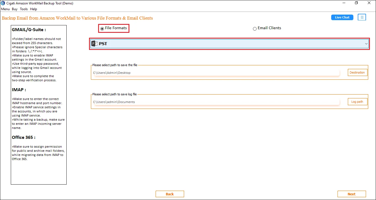Restore down the application window
376x200 pixels.
pos(357,3)
